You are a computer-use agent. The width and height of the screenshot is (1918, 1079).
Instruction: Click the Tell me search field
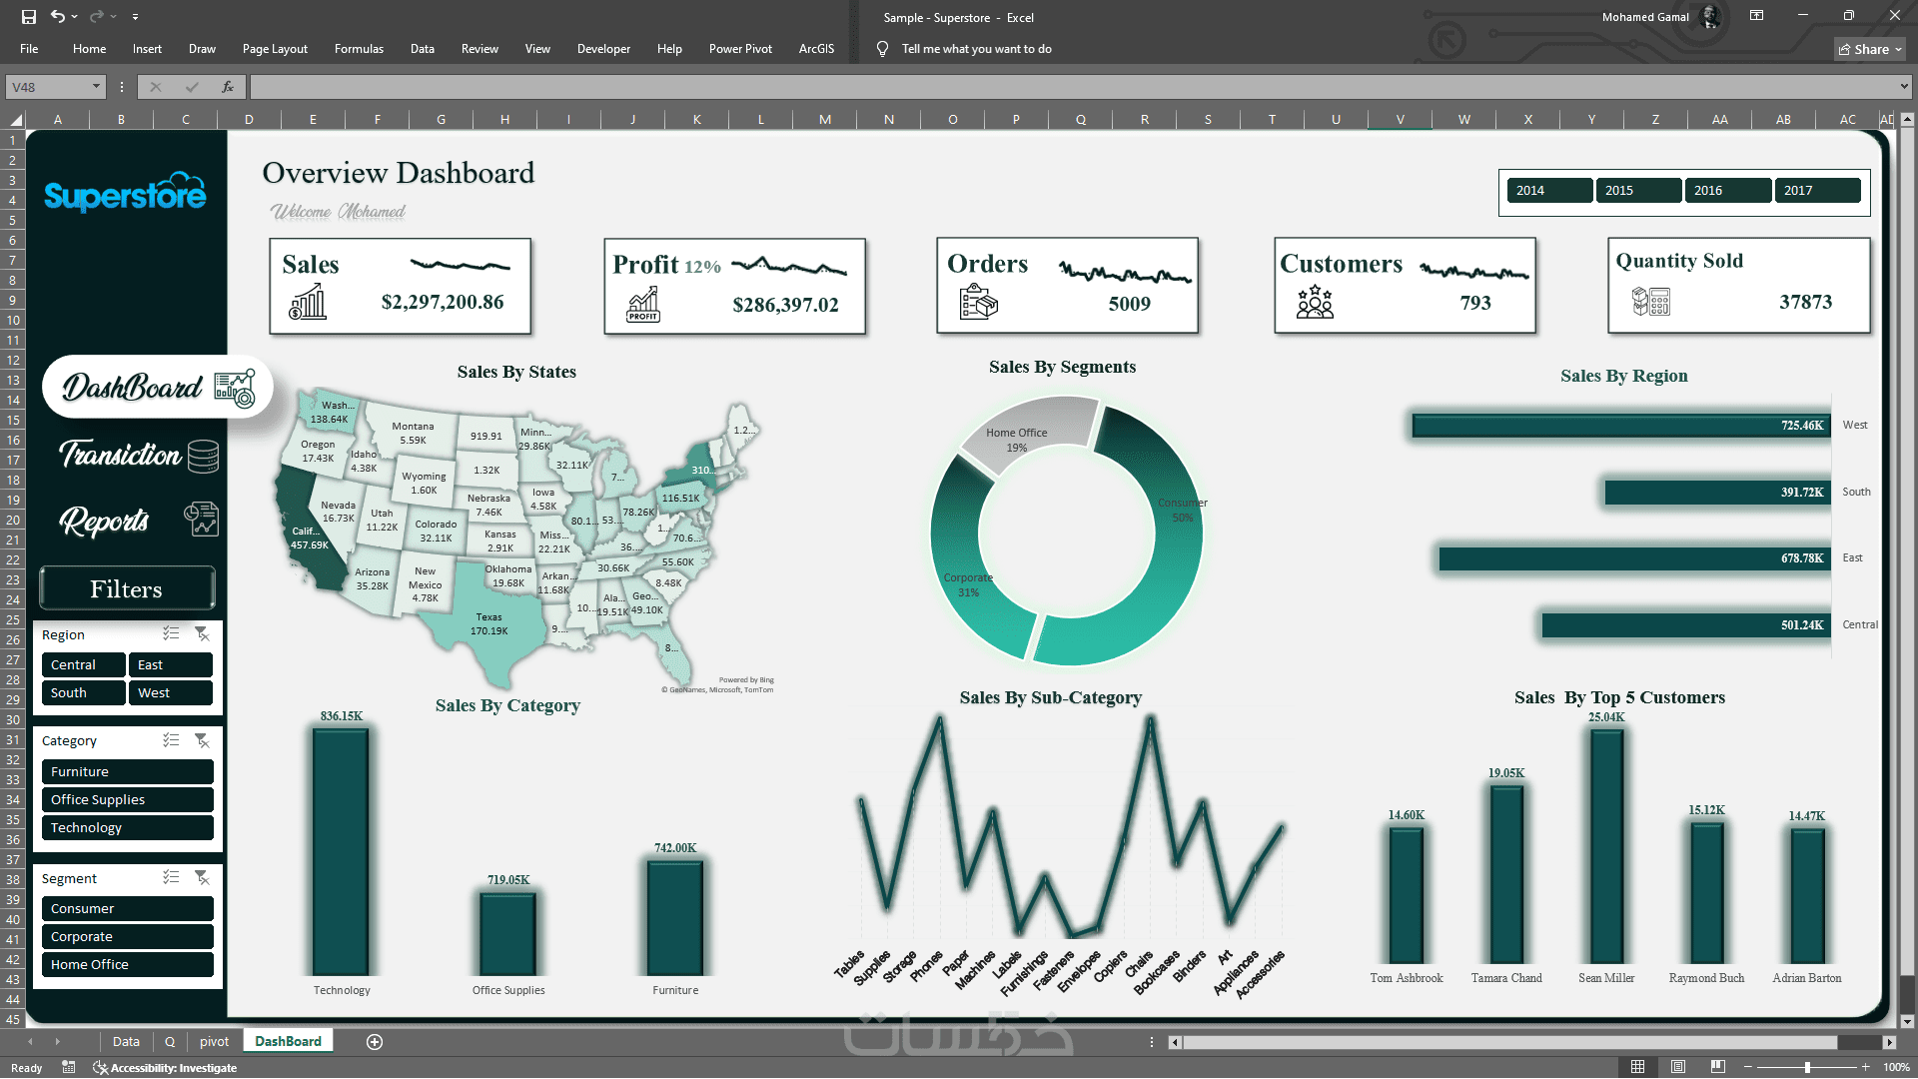(x=976, y=49)
